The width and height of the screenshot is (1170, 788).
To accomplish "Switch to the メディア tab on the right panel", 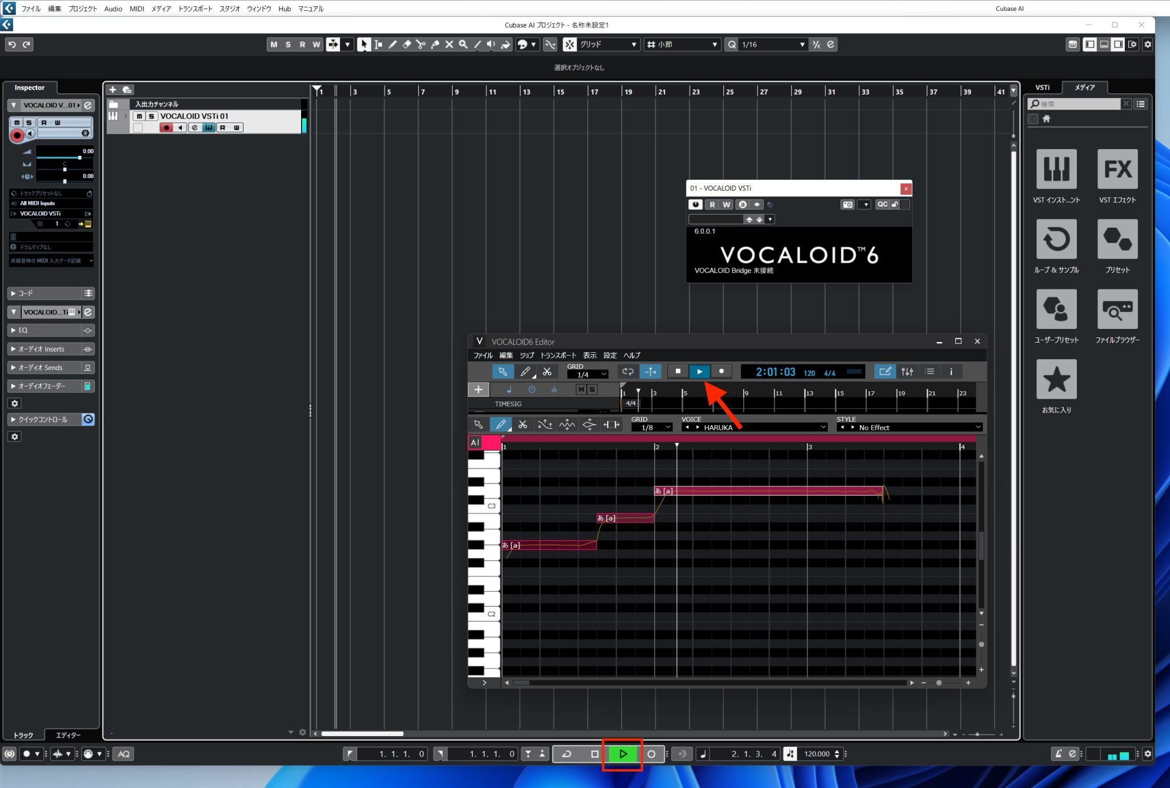I will pyautogui.click(x=1085, y=87).
